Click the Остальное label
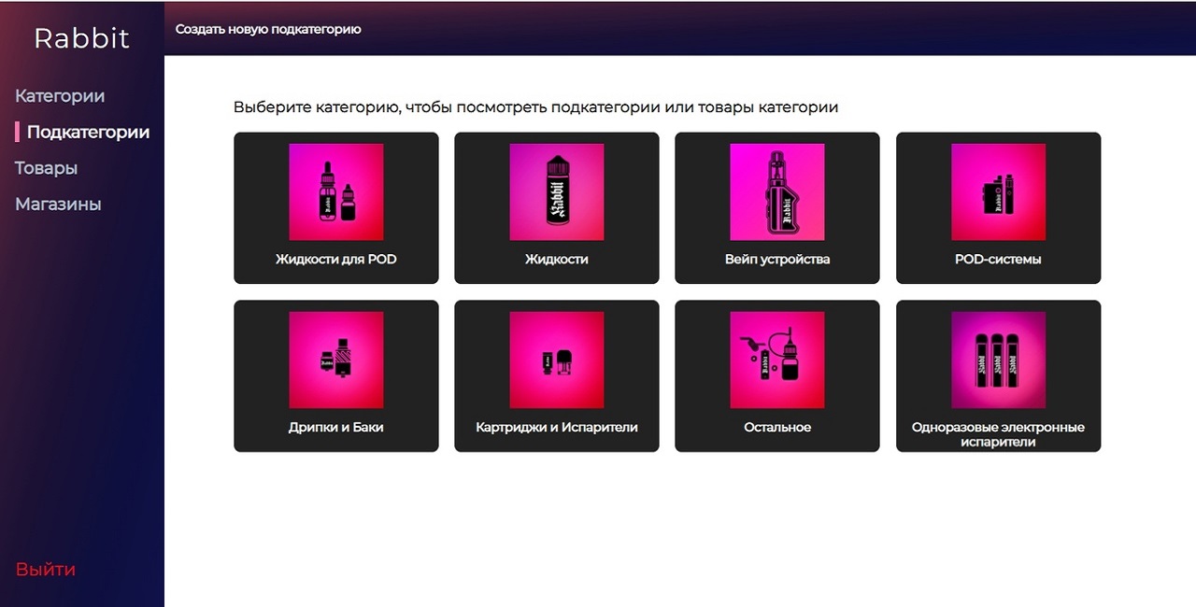The image size is (1196, 607). [777, 428]
